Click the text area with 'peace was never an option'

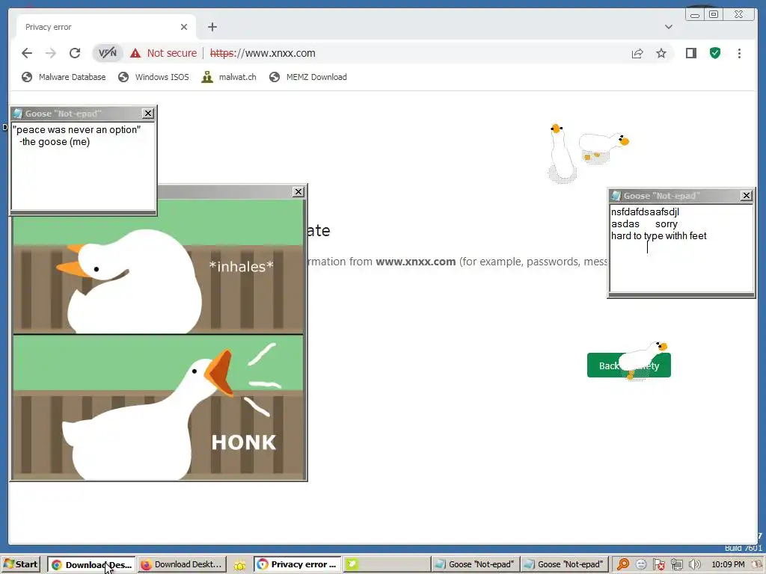[83, 166]
